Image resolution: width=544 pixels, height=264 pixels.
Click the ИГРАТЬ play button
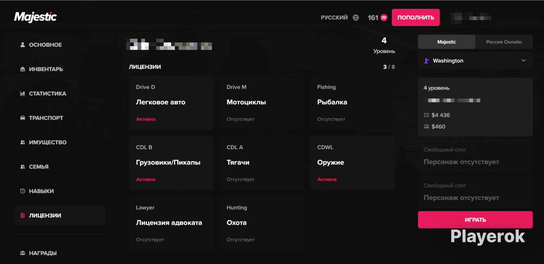point(475,220)
